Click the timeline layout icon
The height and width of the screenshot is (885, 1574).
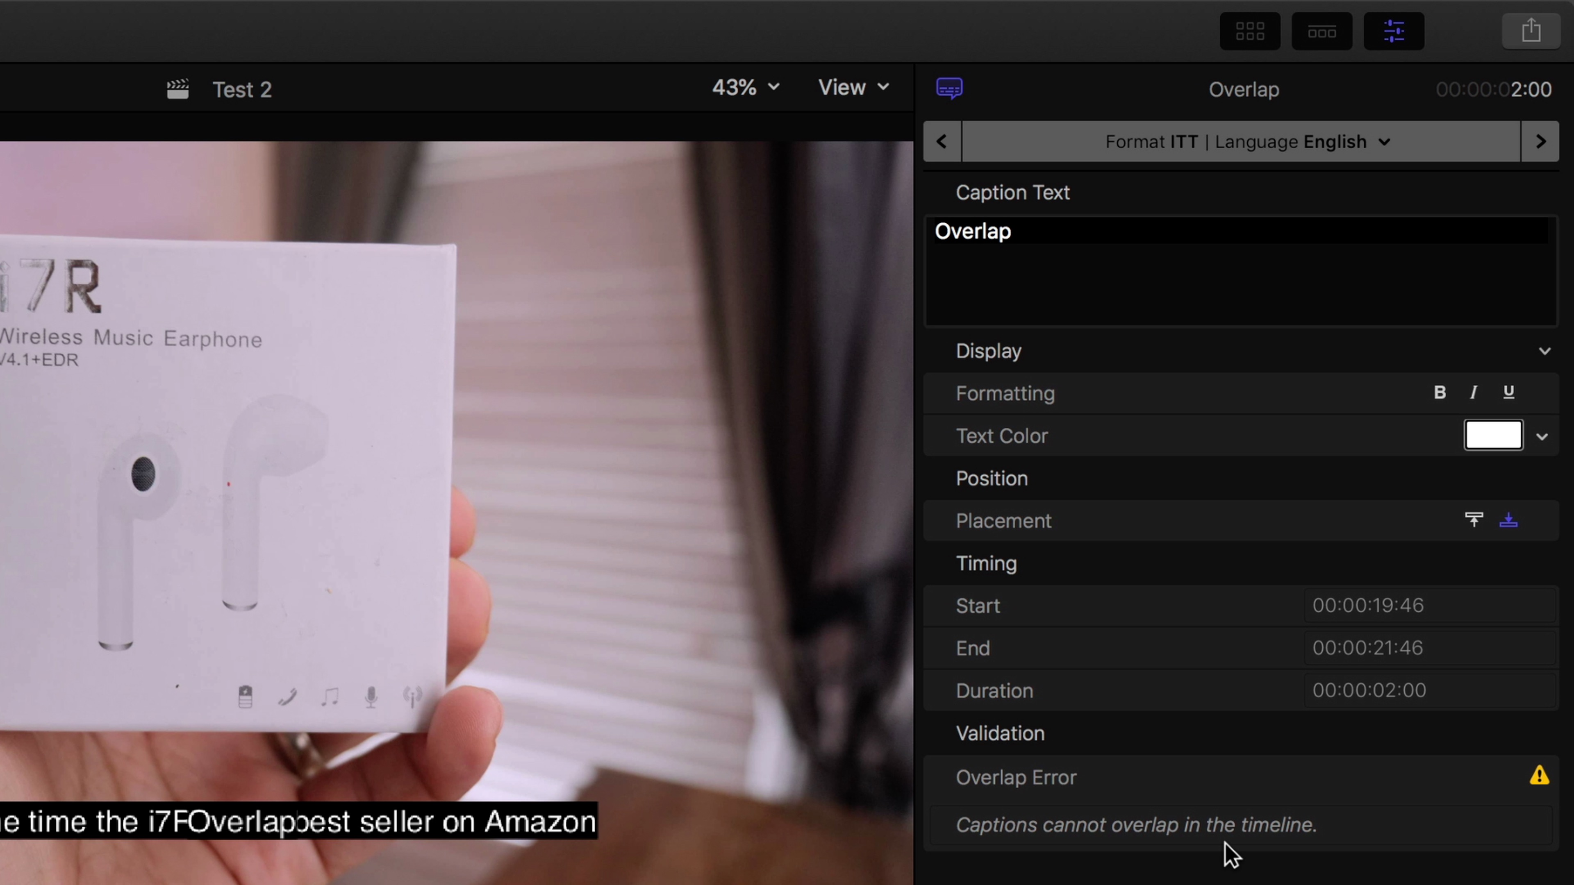pos(1321,31)
